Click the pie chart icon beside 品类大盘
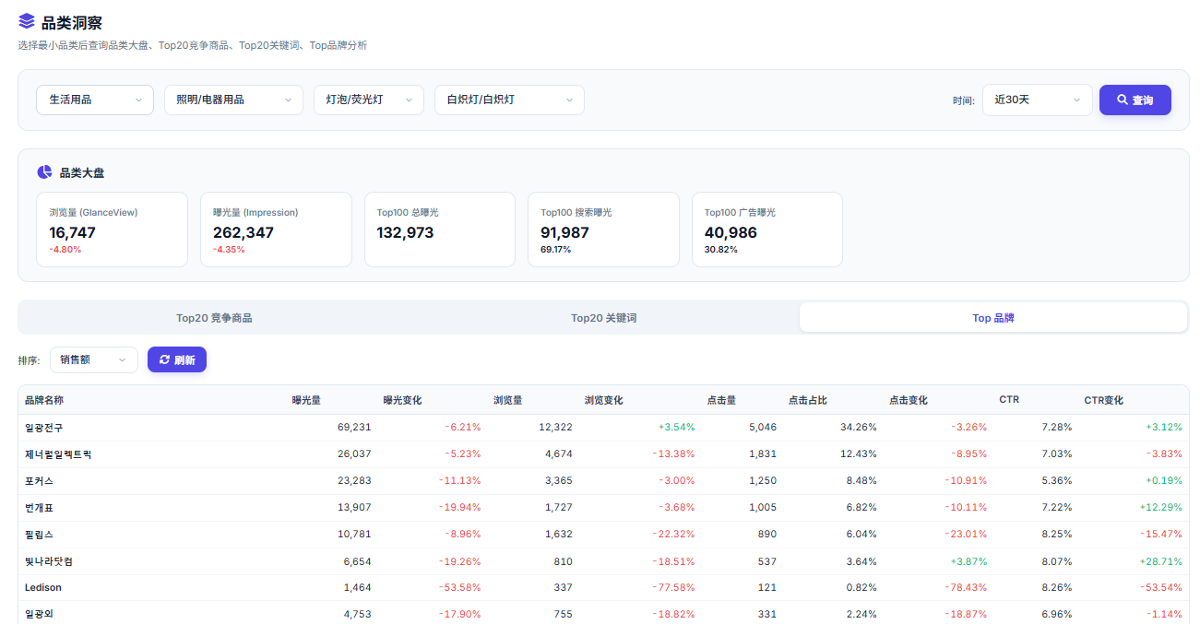Viewport: 1200px width, 624px height. tap(44, 172)
